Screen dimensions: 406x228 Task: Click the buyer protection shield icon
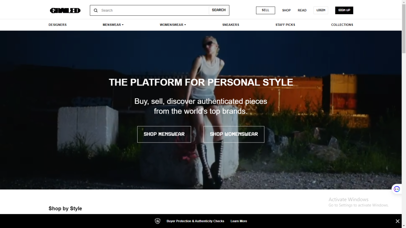click(158, 221)
